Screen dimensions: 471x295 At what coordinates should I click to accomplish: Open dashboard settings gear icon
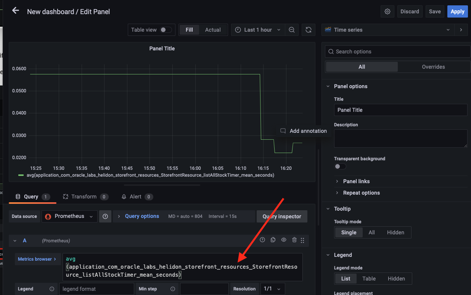387,11
